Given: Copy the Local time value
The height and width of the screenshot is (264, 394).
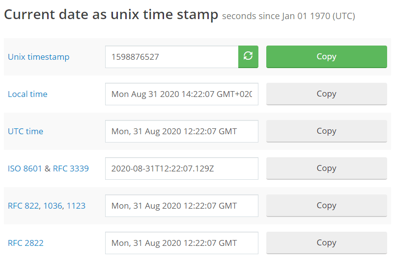Looking at the screenshot, I should 326,94.
